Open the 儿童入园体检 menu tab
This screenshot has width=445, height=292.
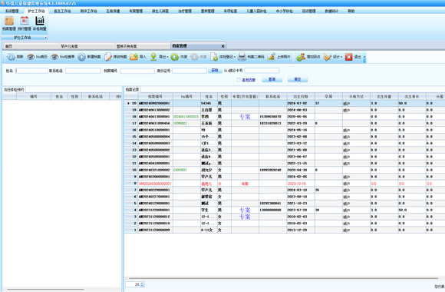tap(256, 11)
